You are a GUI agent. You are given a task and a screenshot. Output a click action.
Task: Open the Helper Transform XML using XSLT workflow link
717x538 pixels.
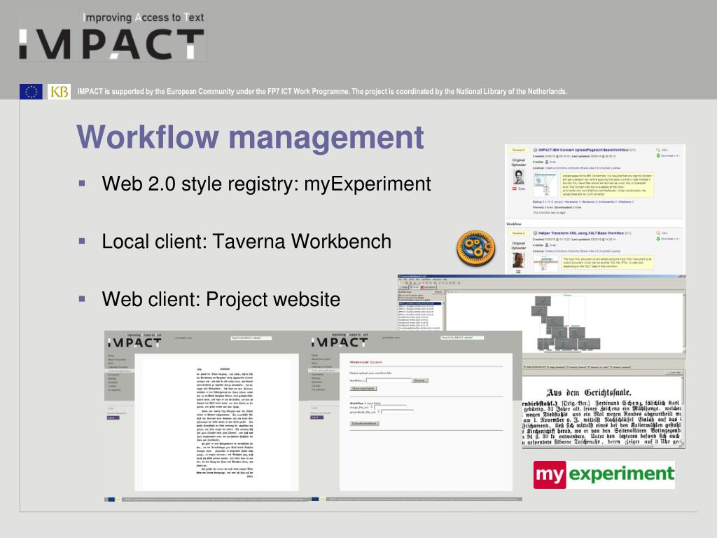pos(581,233)
